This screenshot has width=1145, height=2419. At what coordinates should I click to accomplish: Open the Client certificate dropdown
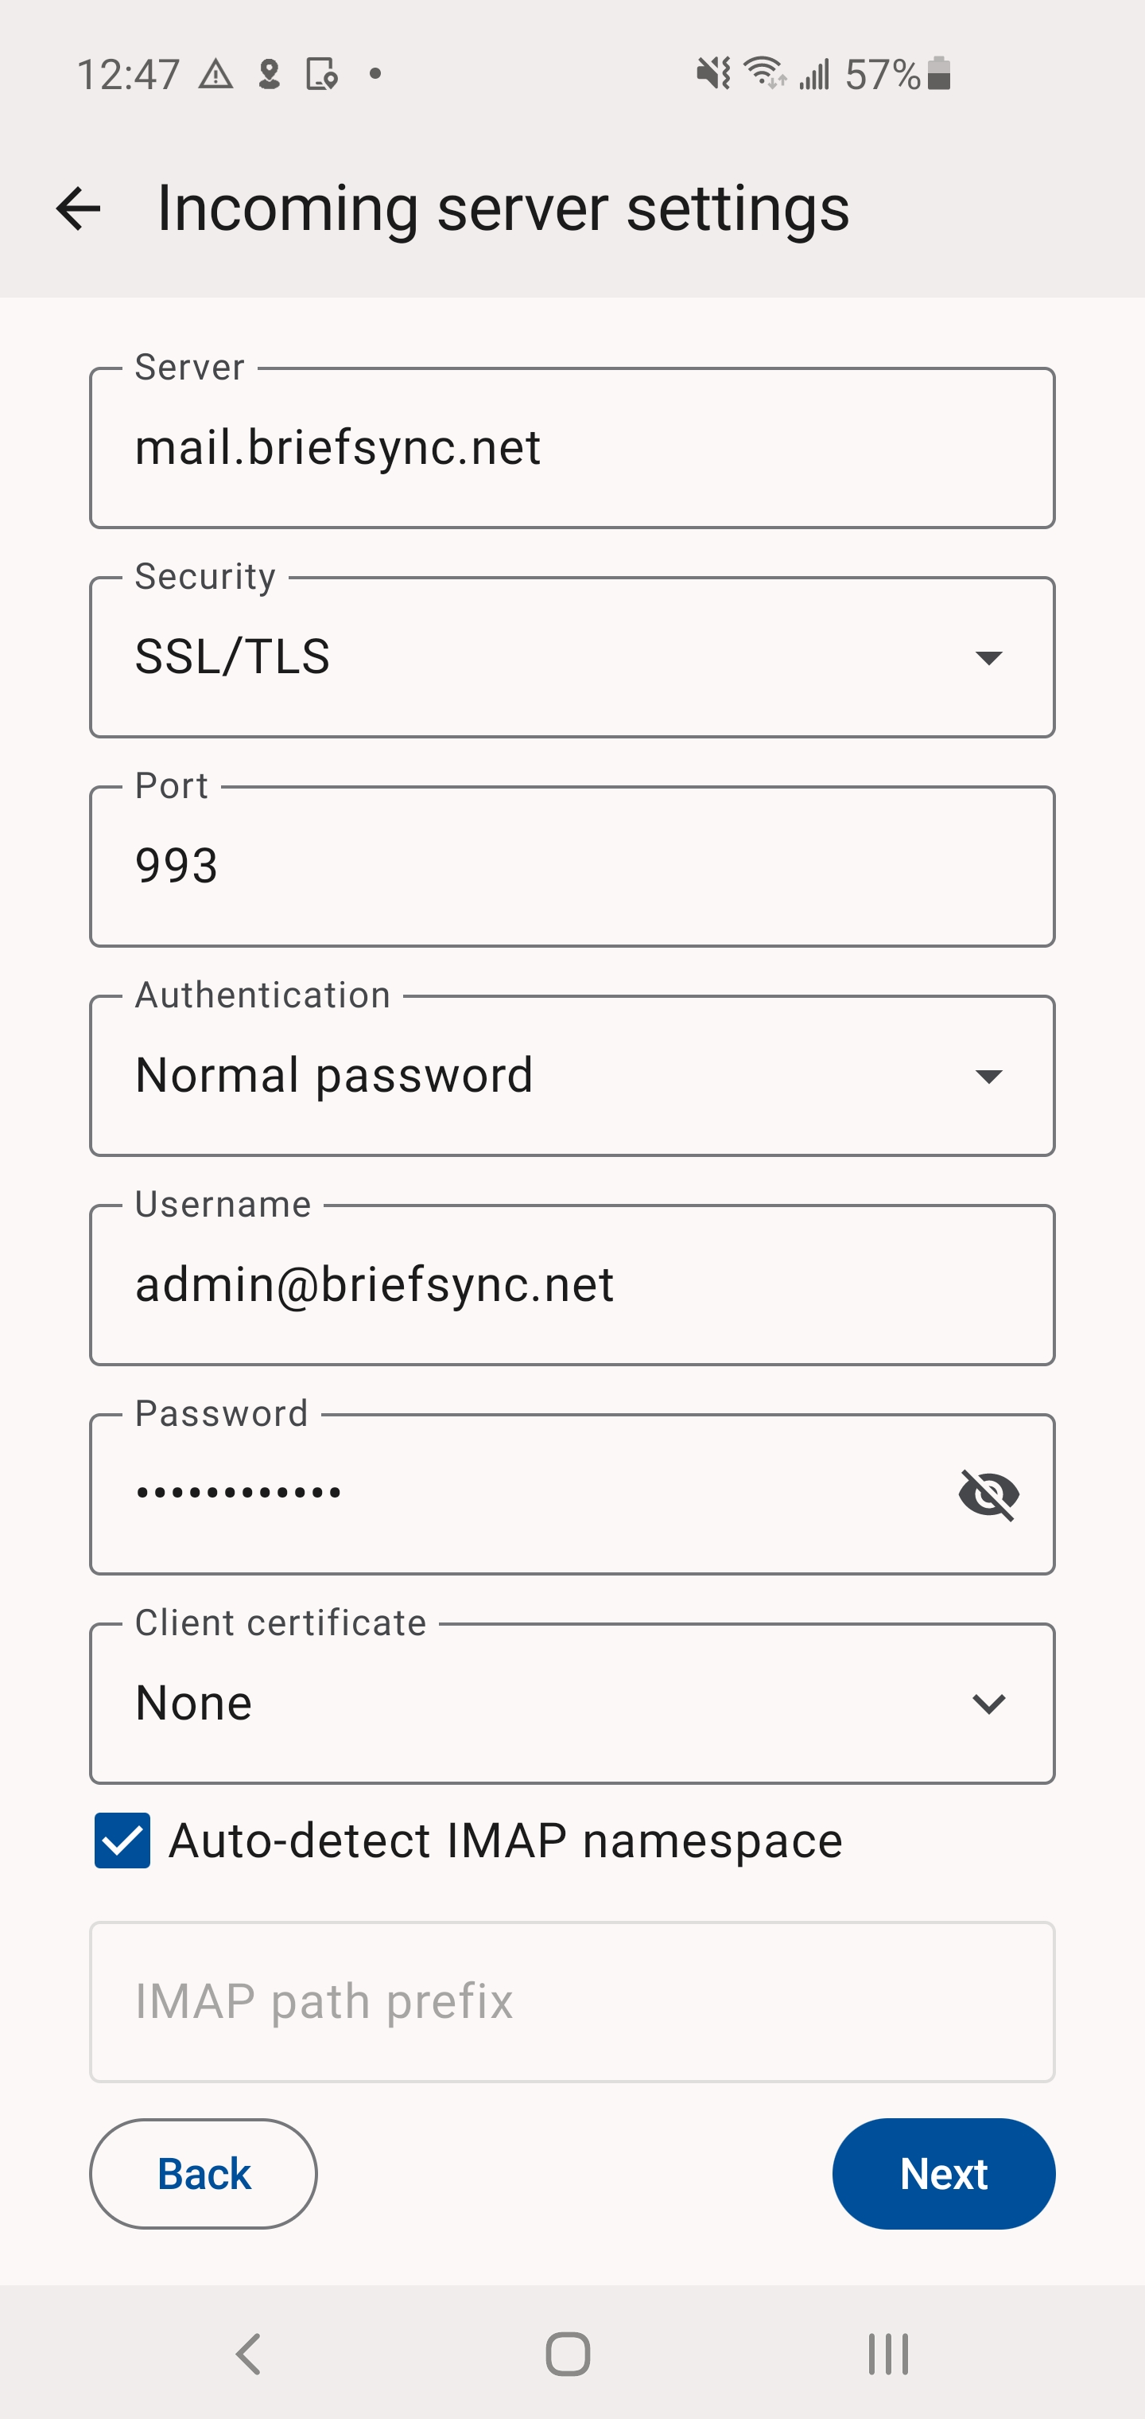coord(572,1704)
